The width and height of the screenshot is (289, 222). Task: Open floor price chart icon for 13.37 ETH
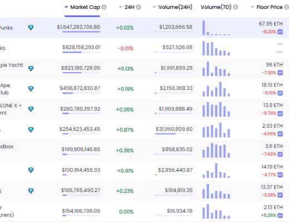[x=280, y=195]
